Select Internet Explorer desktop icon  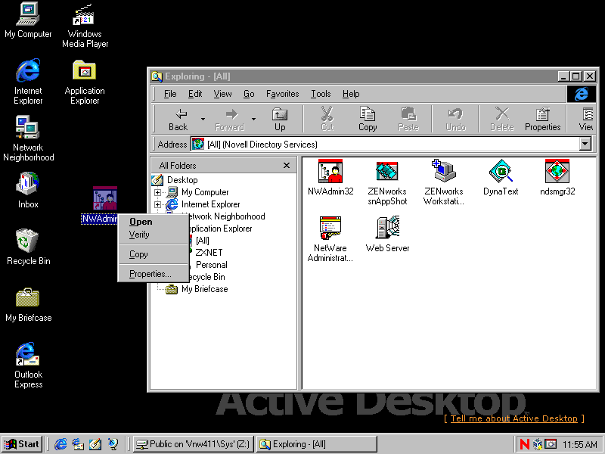(28, 82)
